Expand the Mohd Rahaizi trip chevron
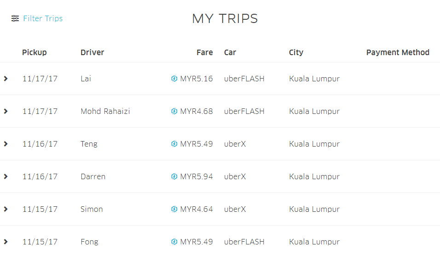Viewport: 440px width, 255px height. click(x=6, y=111)
